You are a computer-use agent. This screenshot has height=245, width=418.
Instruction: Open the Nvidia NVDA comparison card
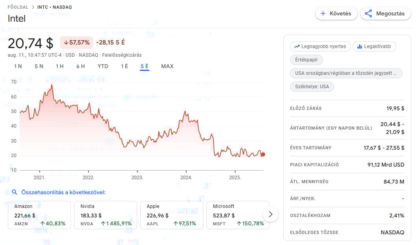[x=106, y=215]
